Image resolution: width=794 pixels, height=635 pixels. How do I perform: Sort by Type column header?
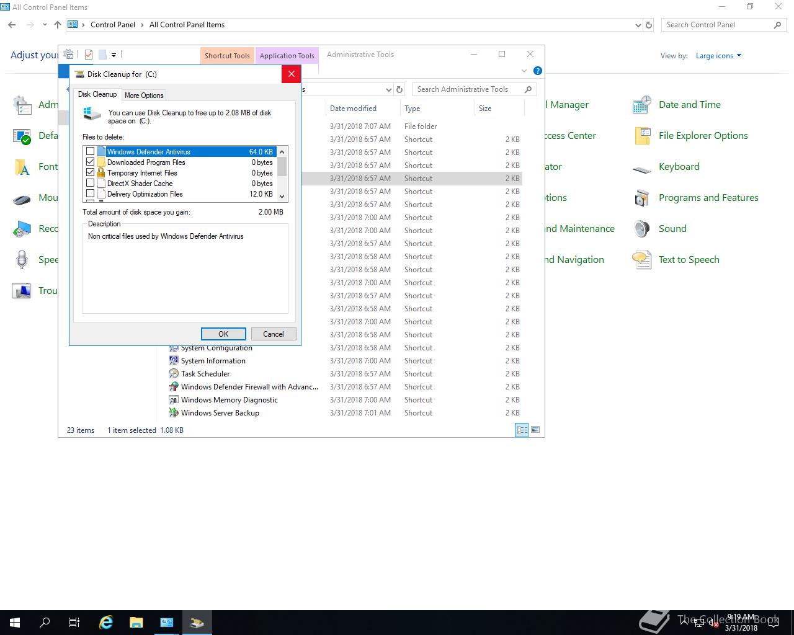[437, 109]
